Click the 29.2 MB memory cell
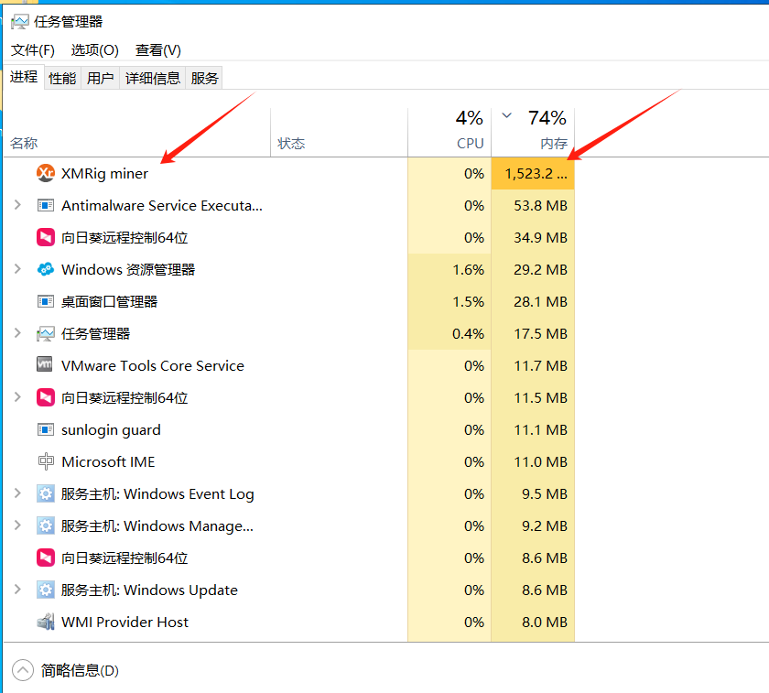Screen dimensions: 769x693 [x=533, y=269]
